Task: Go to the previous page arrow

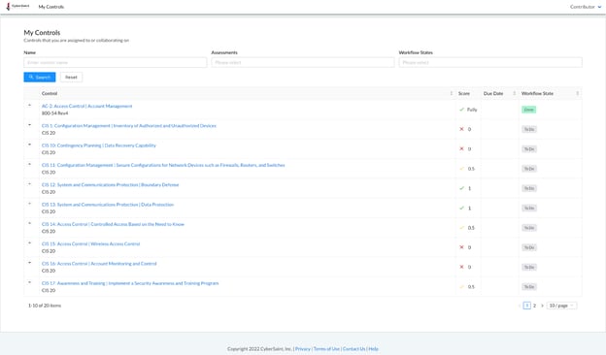Action: [x=519, y=306]
